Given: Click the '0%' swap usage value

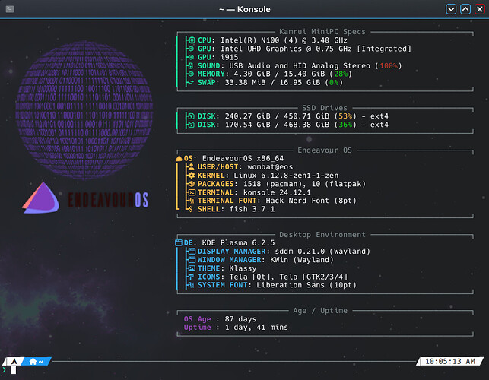Looking at the screenshot, I should 334,83.
